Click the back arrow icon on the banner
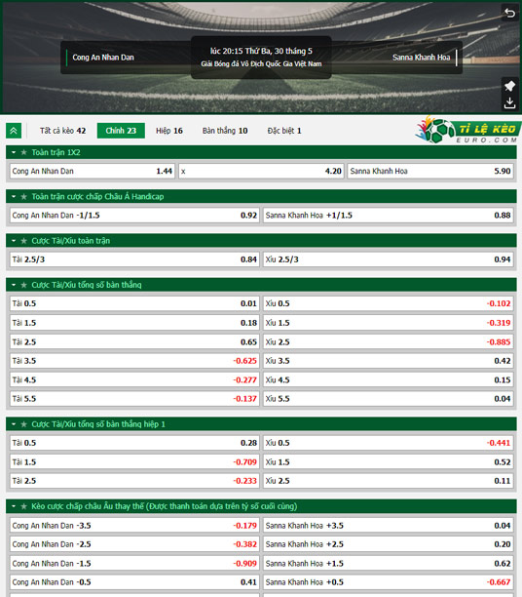 tap(509, 14)
